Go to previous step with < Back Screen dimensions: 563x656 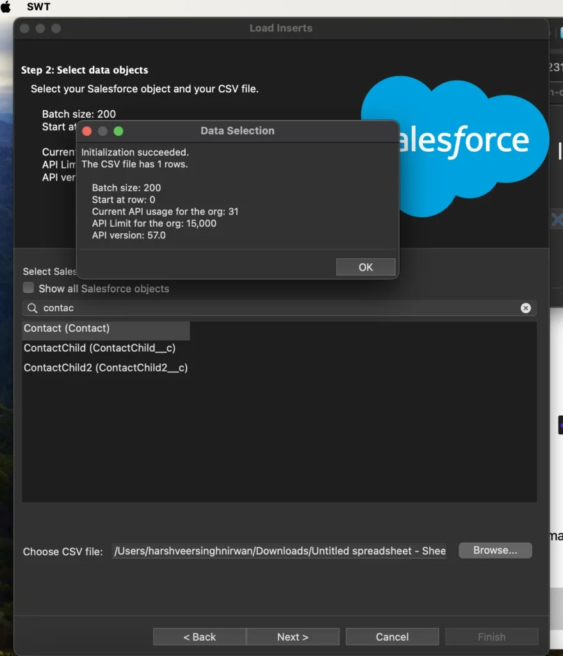tap(200, 637)
